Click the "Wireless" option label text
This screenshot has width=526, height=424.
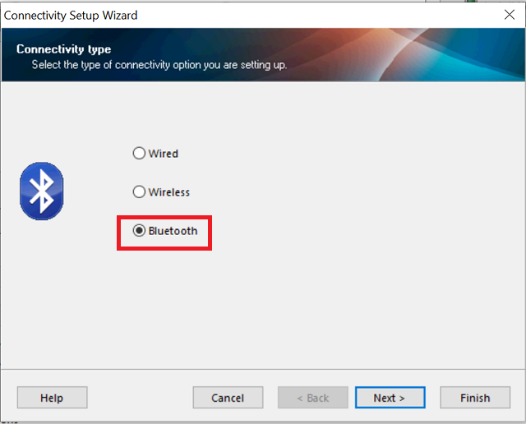[168, 192]
